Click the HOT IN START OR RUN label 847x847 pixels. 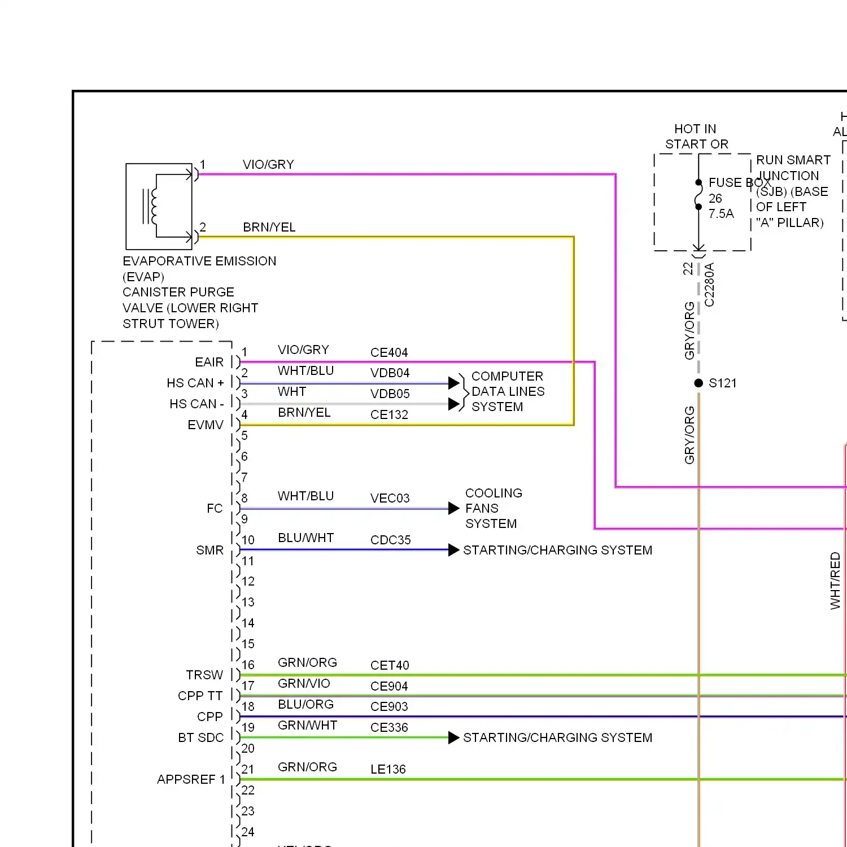click(697, 137)
